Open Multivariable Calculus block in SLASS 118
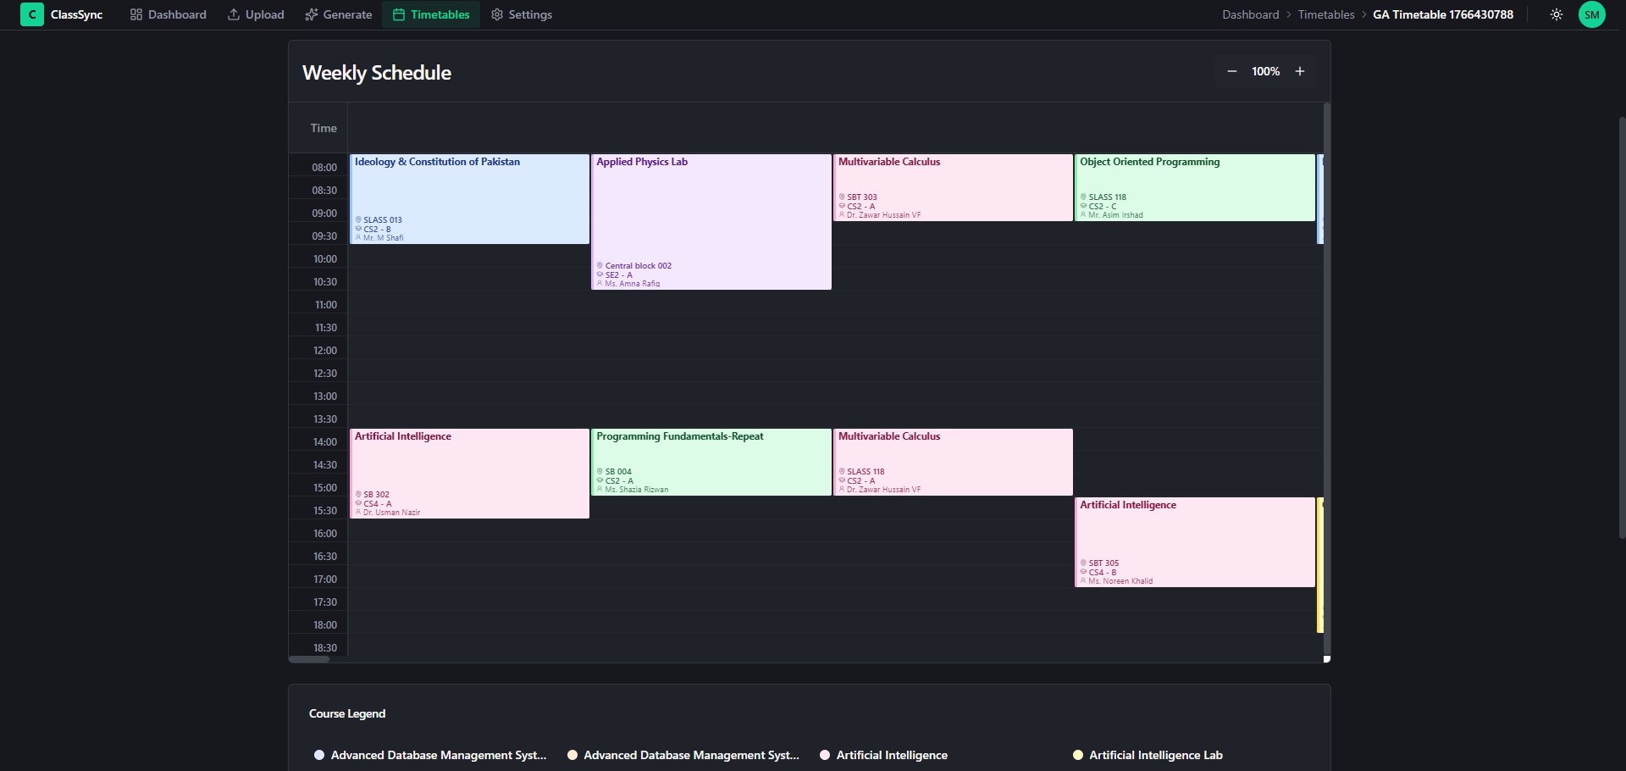The image size is (1626, 771). tap(954, 462)
